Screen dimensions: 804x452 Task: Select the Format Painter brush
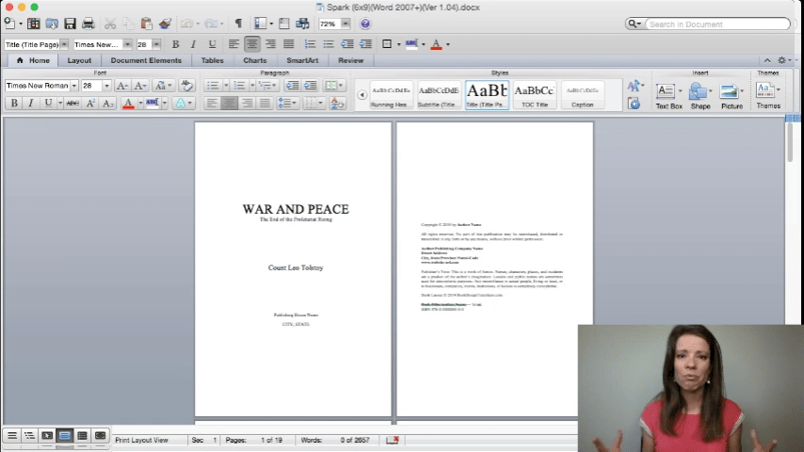(166, 24)
